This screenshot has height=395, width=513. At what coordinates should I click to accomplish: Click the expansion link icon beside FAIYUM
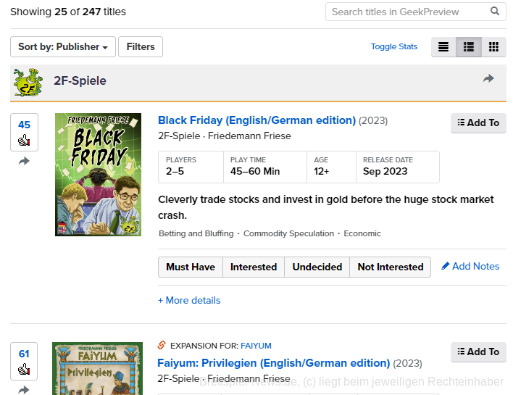point(162,345)
